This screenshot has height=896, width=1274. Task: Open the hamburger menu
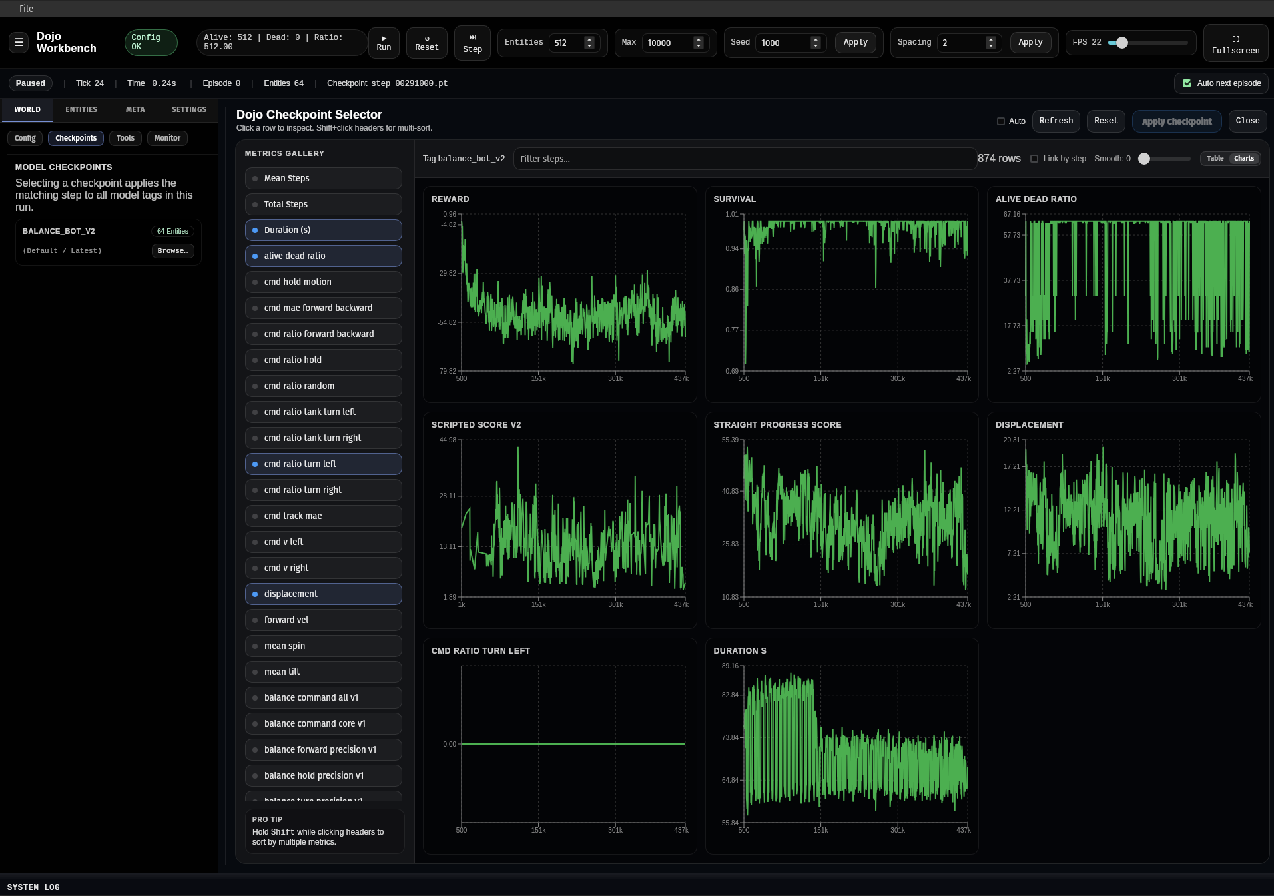coord(19,42)
